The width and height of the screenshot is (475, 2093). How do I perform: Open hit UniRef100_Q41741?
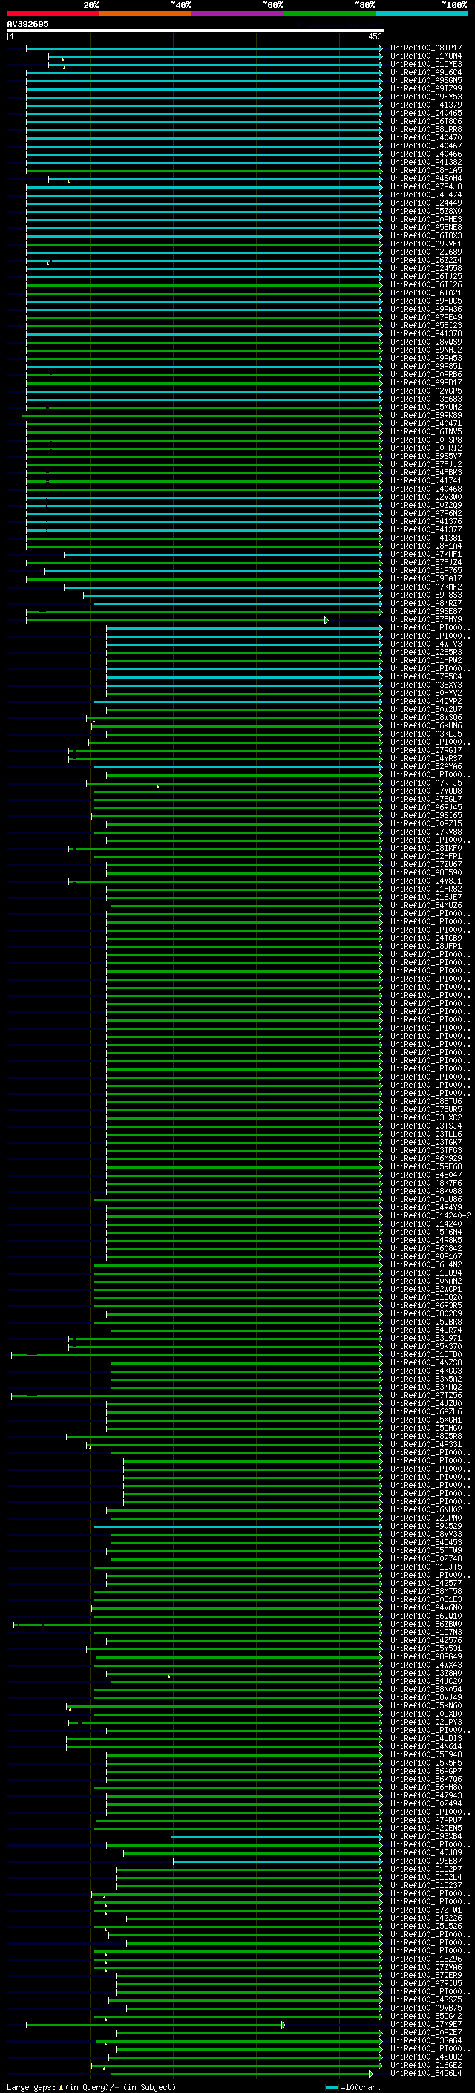coord(426,481)
